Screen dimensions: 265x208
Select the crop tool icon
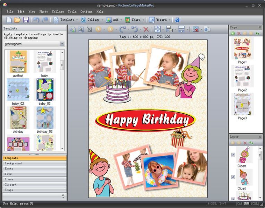[90, 29]
